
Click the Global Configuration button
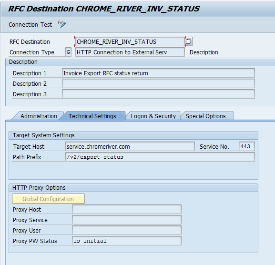click(x=48, y=199)
